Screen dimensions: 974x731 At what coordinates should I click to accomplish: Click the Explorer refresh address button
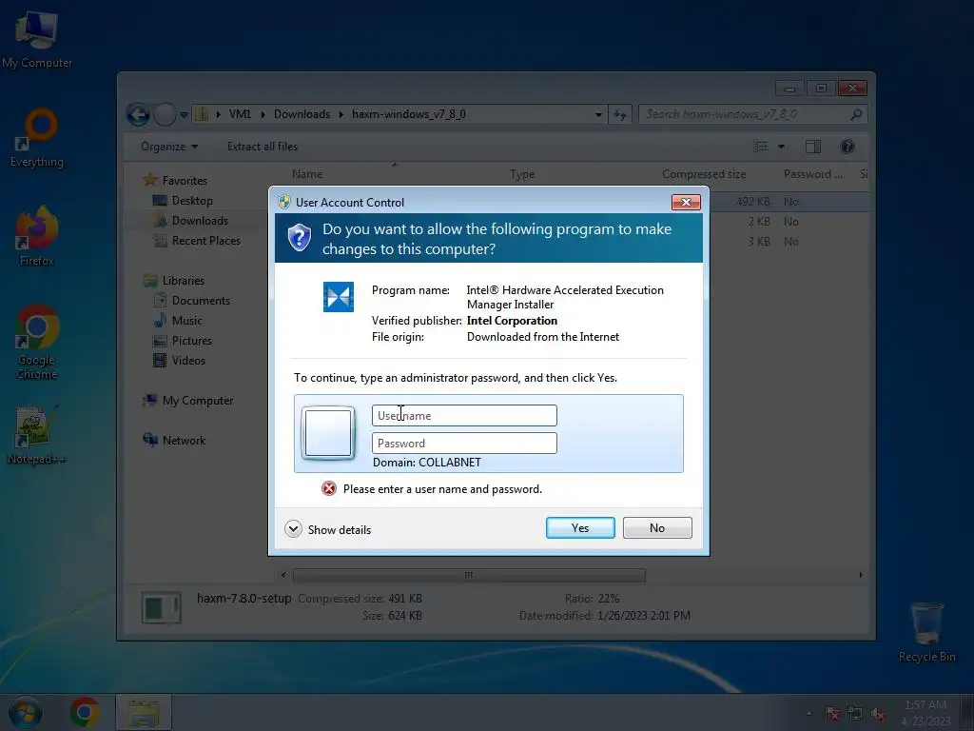pyautogui.click(x=620, y=114)
